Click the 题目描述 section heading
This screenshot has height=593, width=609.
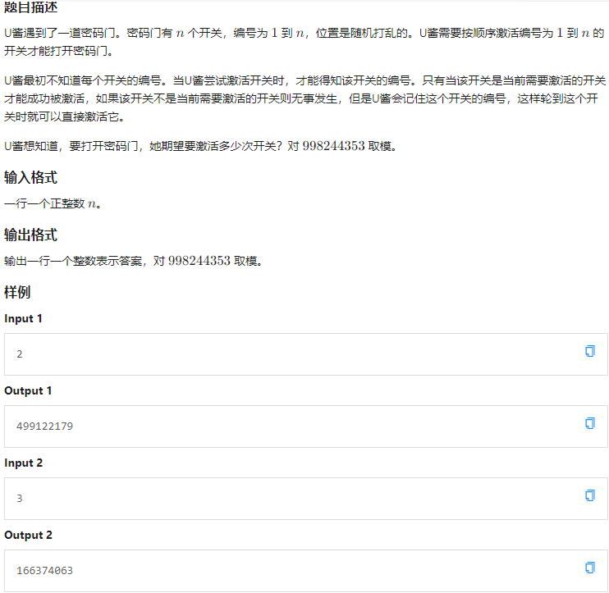(x=30, y=8)
